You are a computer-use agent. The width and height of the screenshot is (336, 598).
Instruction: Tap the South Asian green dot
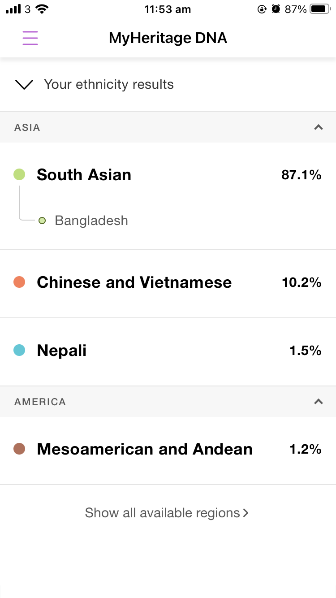[x=19, y=174]
